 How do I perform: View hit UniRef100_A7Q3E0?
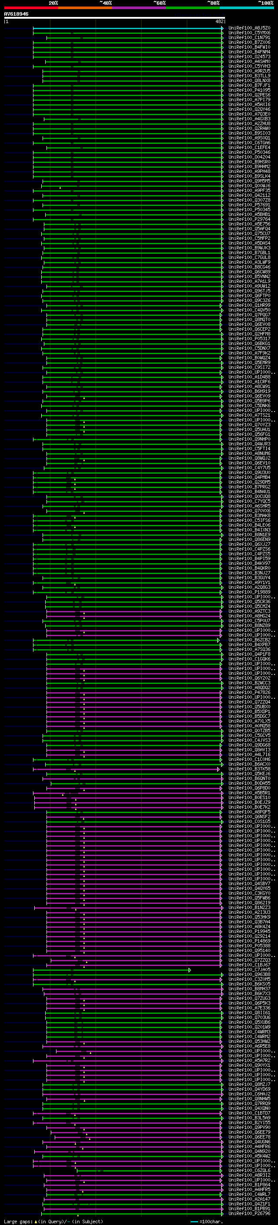pos(249,114)
